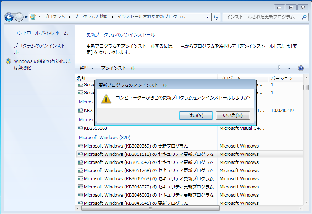Click the warning icon in the dialog

106,99
